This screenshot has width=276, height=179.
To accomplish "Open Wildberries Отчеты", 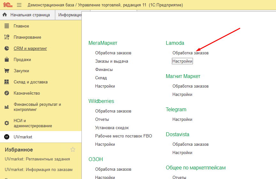I will pos(102,119).
